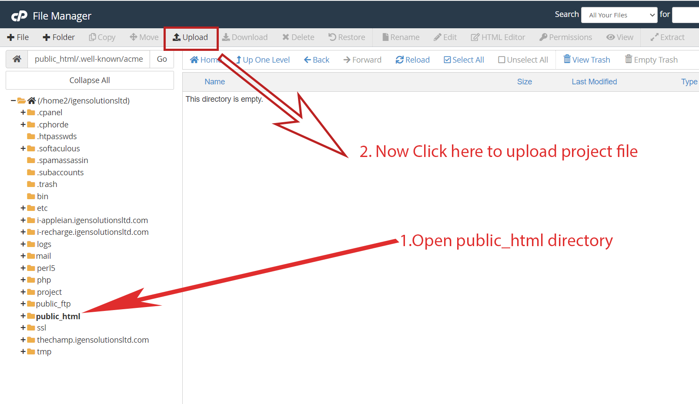Screen dimensions: 699x404
Task: Click the home icon beside path field
Action: coord(17,59)
